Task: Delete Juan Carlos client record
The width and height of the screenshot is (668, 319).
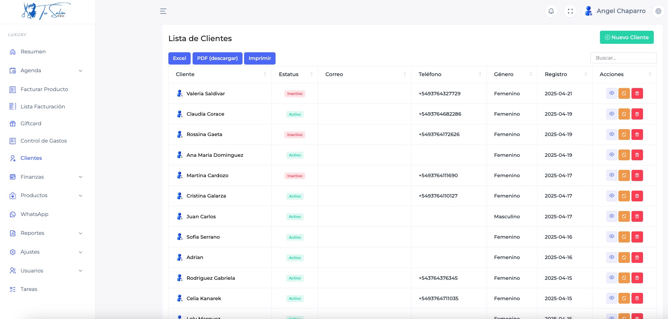Action: (637, 216)
